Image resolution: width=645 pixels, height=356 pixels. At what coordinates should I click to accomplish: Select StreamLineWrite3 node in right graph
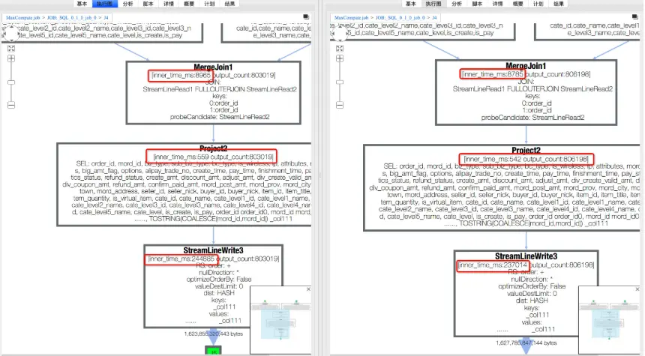526,295
